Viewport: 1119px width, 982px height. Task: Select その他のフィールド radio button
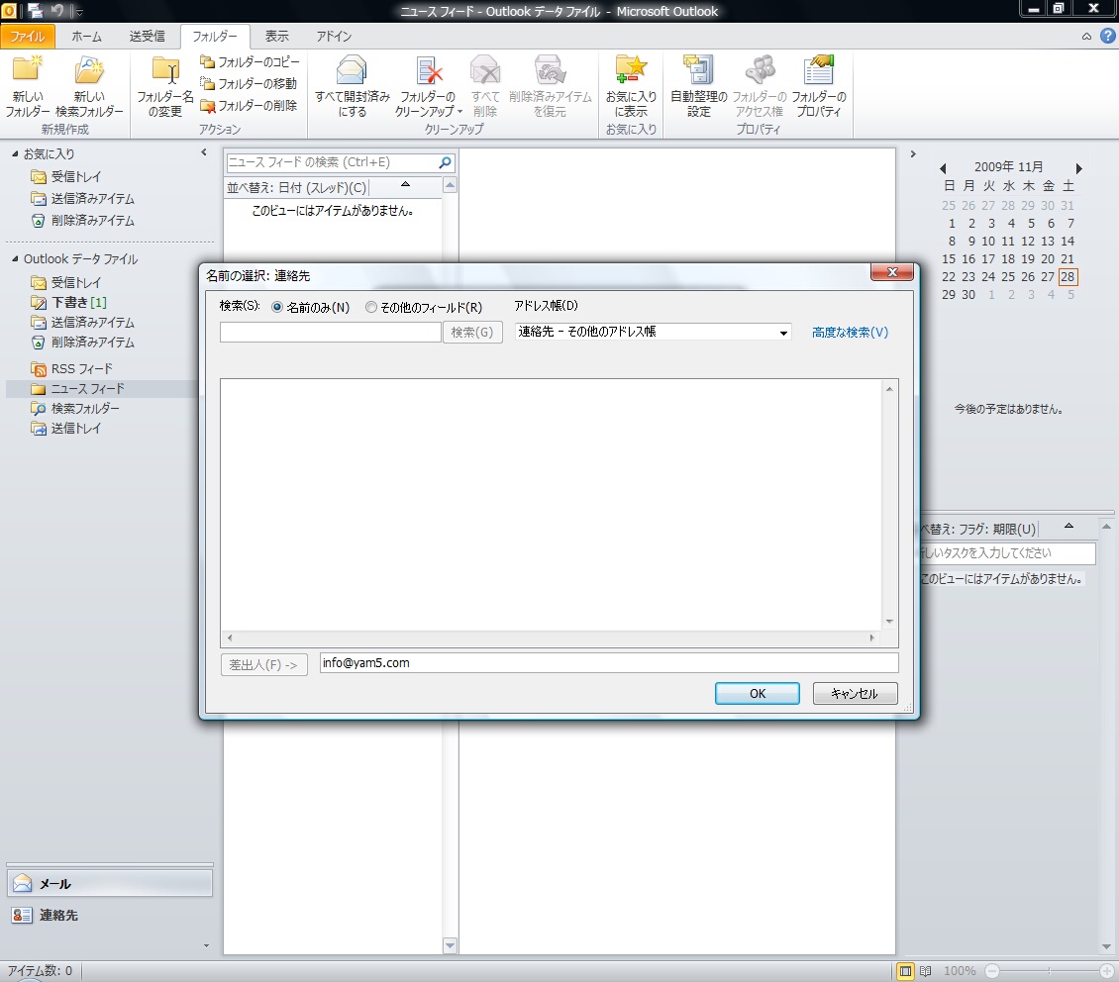[x=371, y=307]
